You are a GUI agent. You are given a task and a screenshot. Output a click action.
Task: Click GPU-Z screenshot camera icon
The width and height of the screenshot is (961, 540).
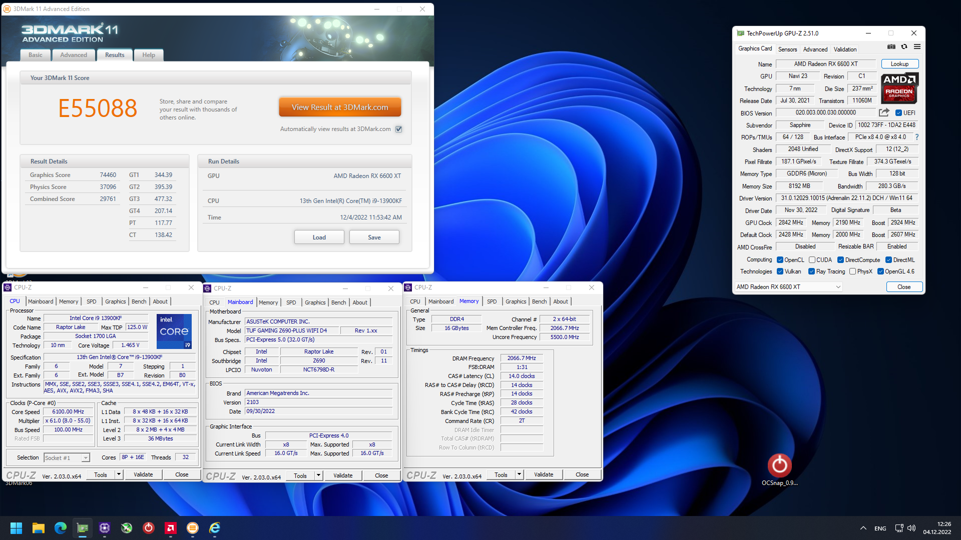click(891, 46)
